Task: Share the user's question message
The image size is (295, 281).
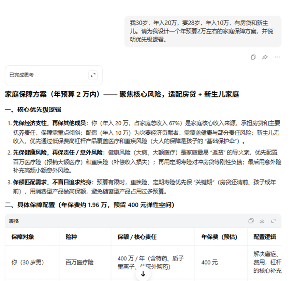Action: point(265,57)
